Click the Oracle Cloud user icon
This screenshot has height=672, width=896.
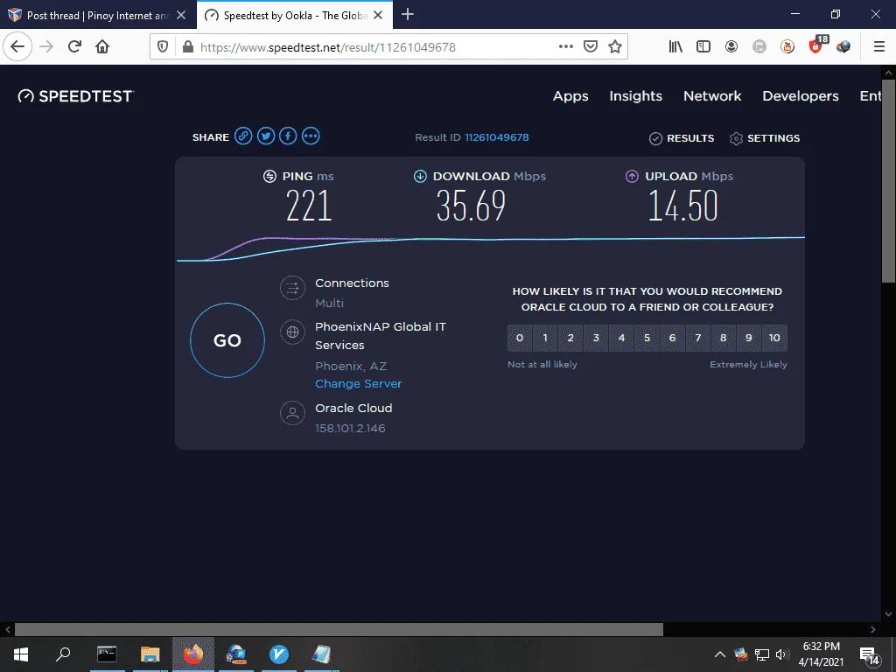point(292,413)
